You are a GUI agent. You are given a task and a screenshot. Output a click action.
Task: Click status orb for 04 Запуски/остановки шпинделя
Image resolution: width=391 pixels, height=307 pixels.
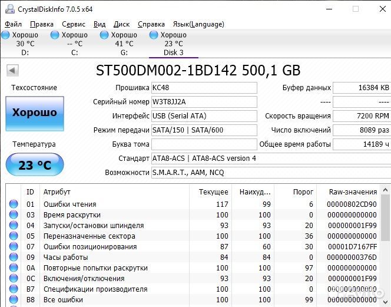pos(14,225)
